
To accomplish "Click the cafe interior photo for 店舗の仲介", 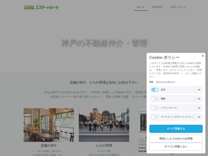I will click(x=49, y=125).
